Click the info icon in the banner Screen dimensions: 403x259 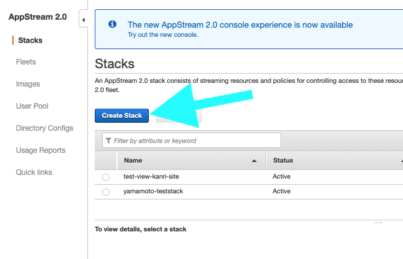tap(113, 24)
